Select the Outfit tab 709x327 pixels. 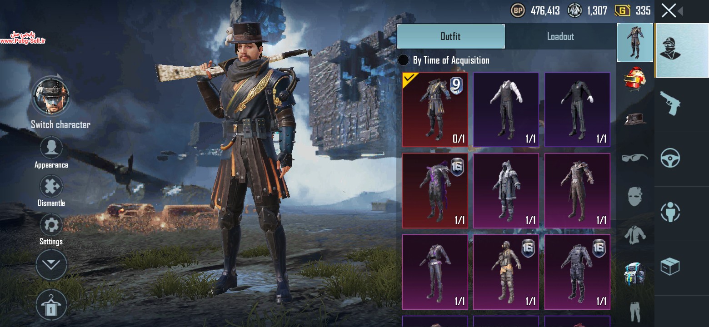click(x=451, y=36)
